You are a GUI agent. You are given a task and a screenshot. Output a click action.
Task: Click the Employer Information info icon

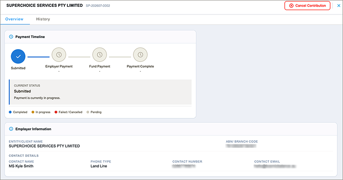(11, 129)
